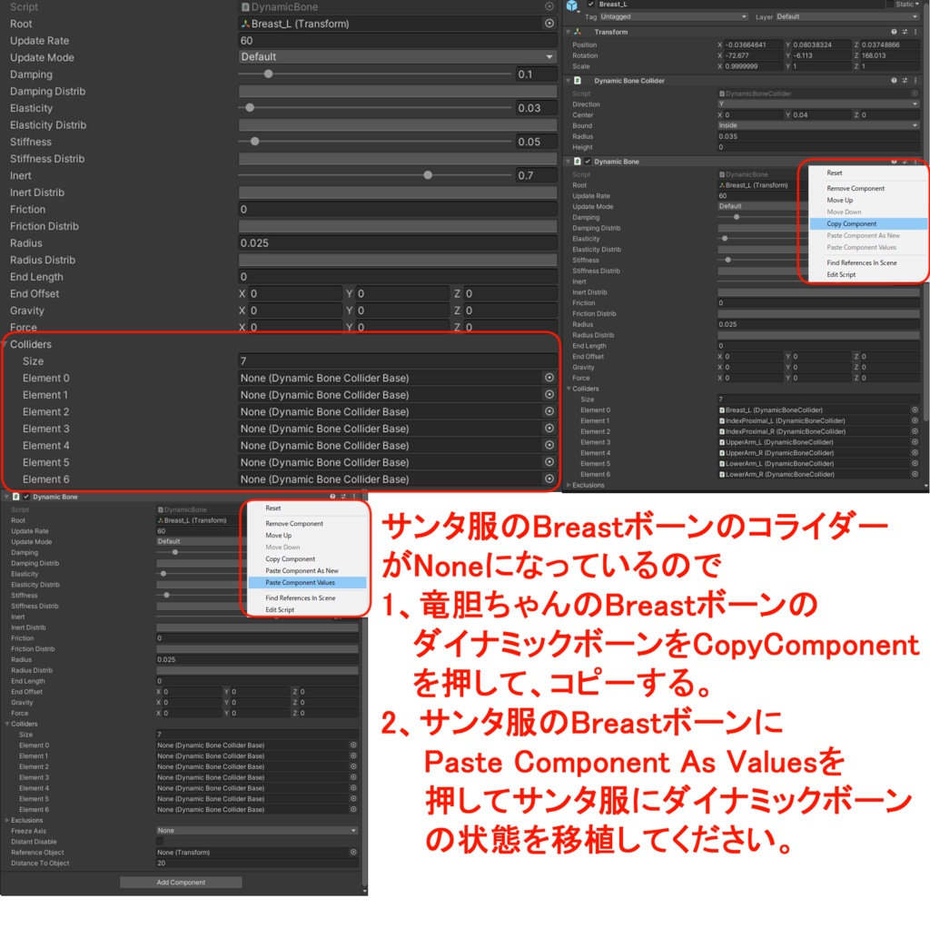The image size is (930, 928).
Task: Open the Update Mode dropdown in the enlarged inspector
Action: tap(397, 57)
